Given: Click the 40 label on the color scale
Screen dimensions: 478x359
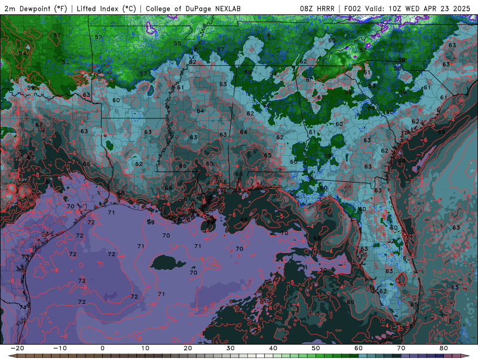Looking at the screenshot, I should [273, 348].
